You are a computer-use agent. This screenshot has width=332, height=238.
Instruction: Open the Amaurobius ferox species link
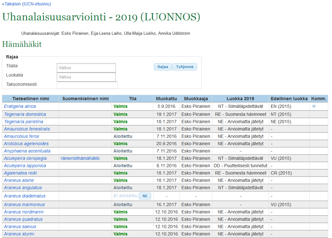22,136
